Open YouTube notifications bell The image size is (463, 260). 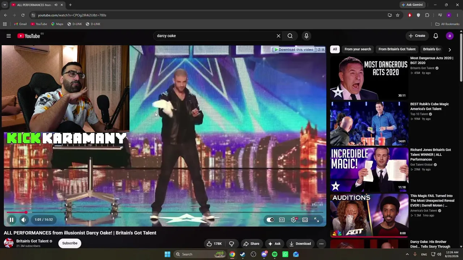pyautogui.click(x=436, y=36)
